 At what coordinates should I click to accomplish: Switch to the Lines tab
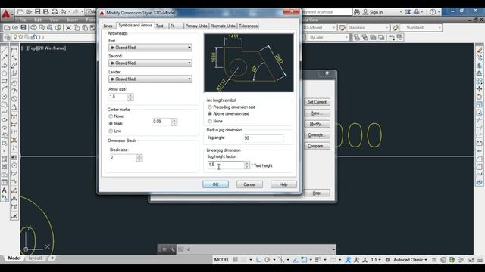click(x=108, y=26)
